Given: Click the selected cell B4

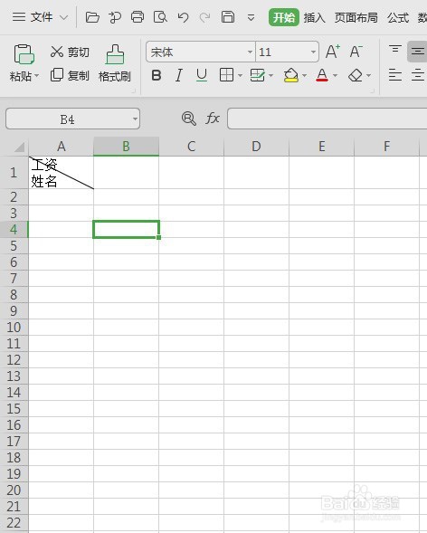Looking at the screenshot, I should click(126, 230).
